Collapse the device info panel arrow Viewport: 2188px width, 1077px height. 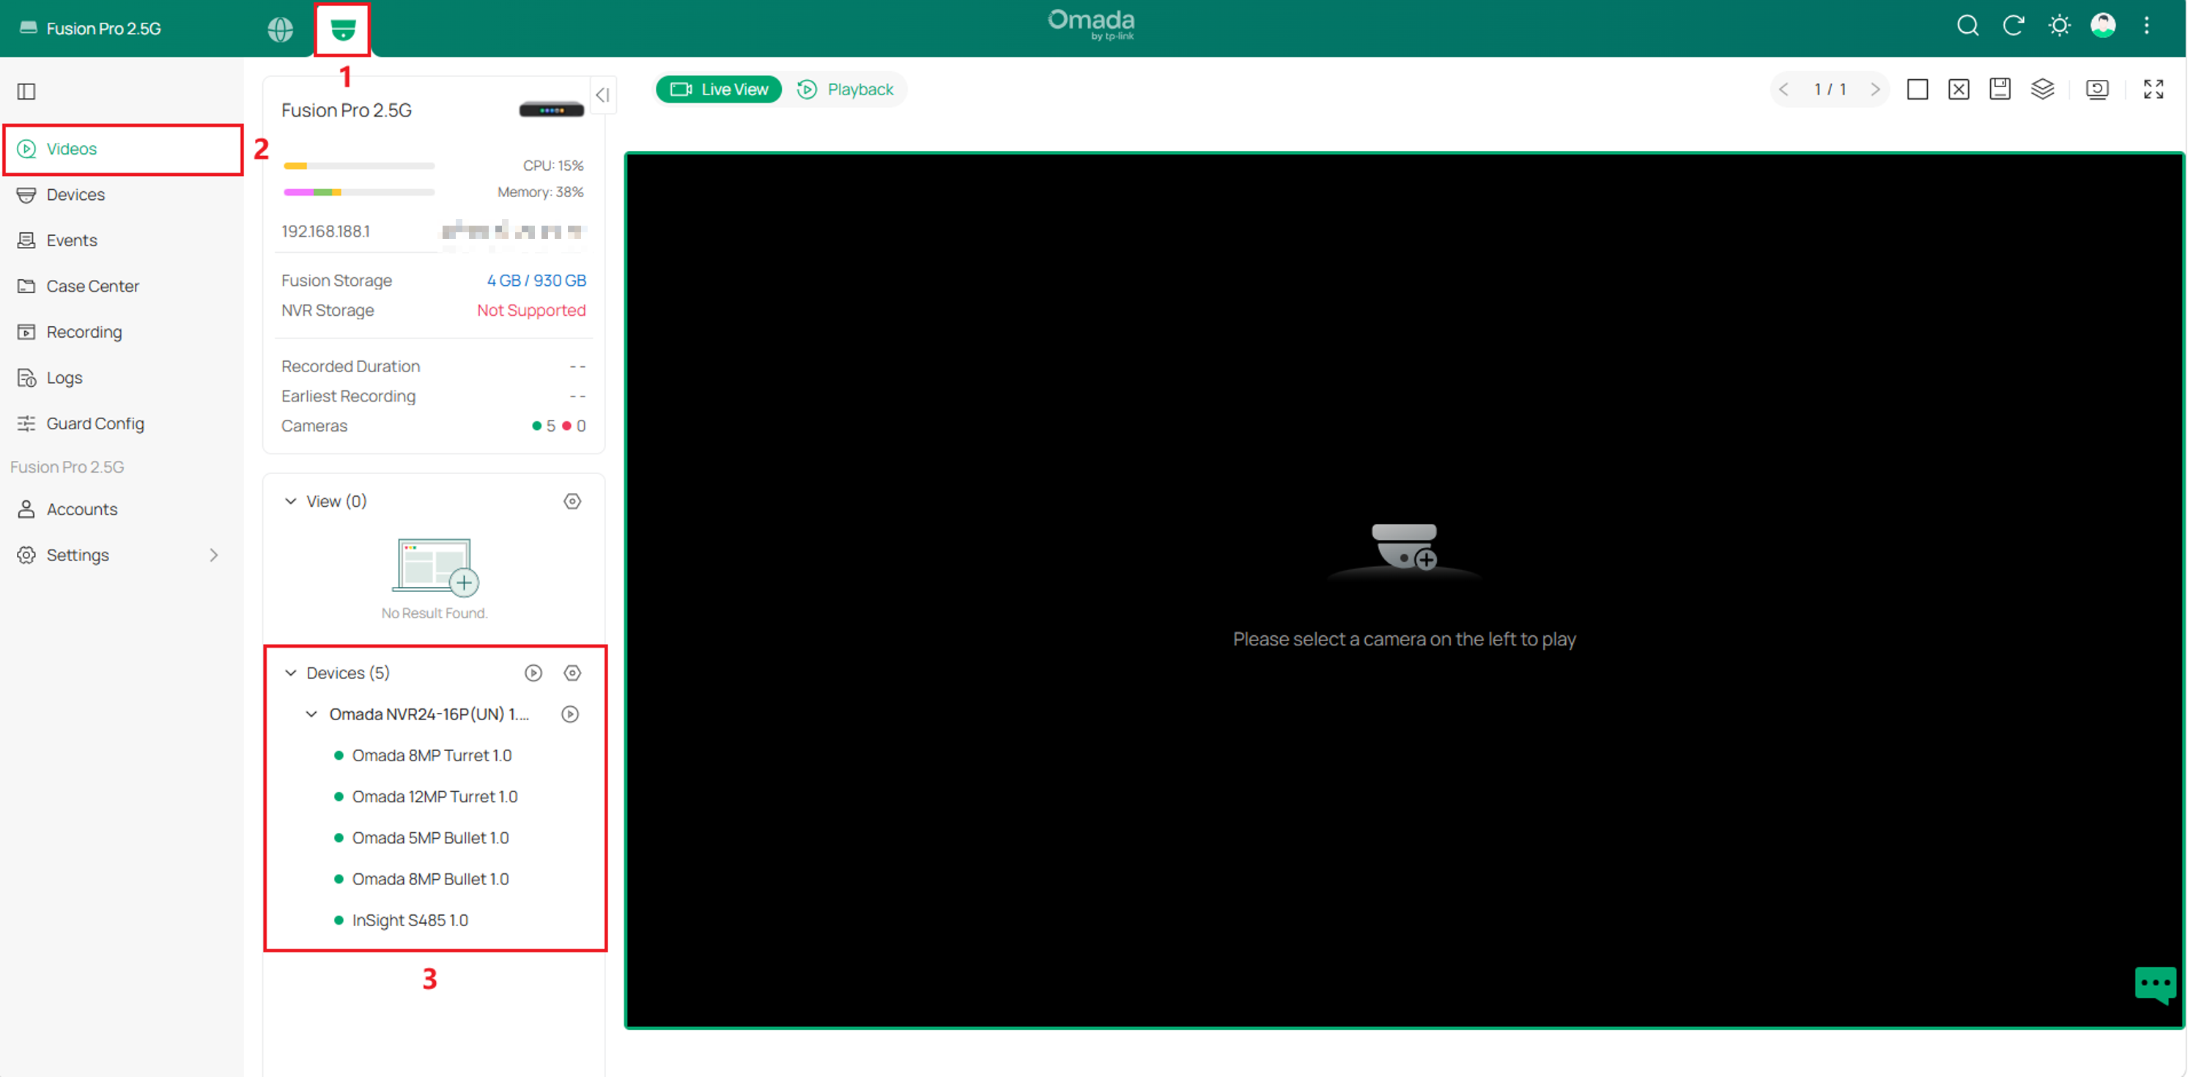click(602, 95)
